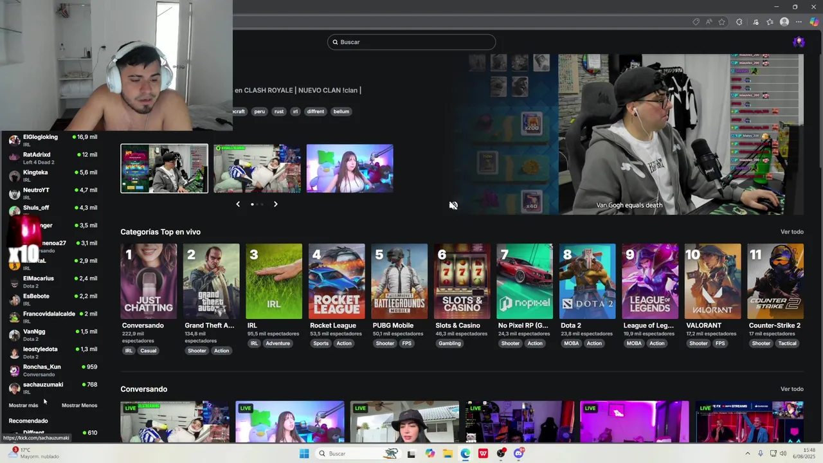
Task: Click Mostrar Menos in sidebar
Action: click(x=79, y=405)
